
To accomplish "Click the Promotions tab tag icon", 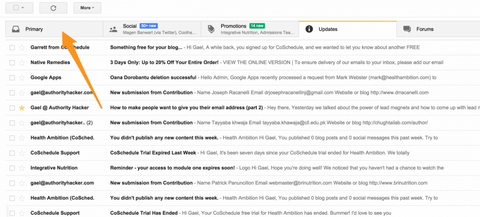I will click(211, 29).
